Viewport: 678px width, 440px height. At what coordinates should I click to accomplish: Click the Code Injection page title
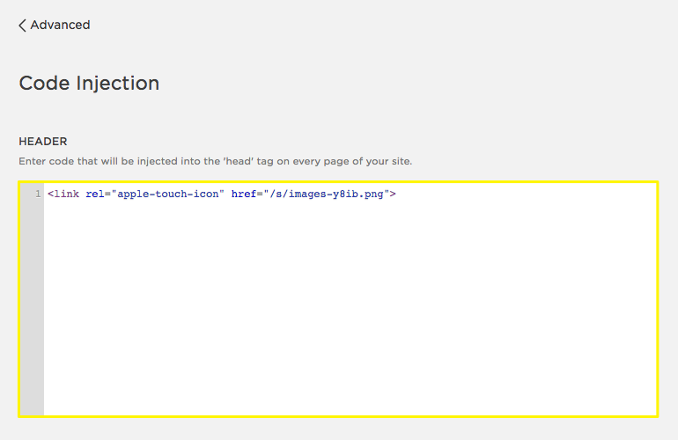pyautogui.click(x=89, y=84)
